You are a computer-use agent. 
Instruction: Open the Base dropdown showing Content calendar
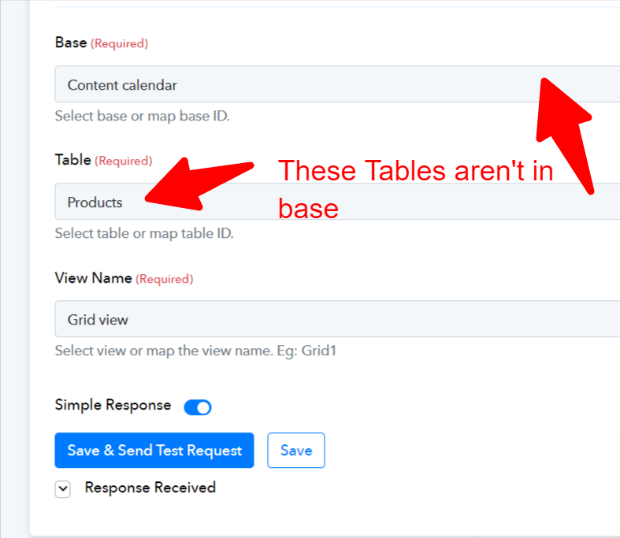pyautogui.click(x=337, y=84)
